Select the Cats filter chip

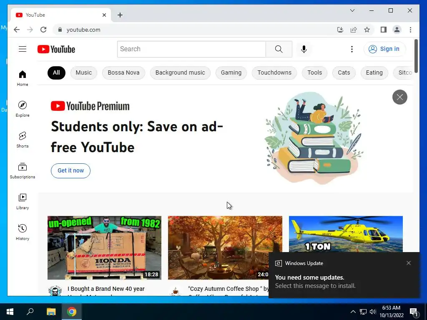point(344,72)
